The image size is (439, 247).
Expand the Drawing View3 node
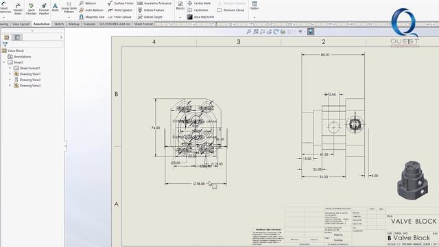tap(10, 85)
